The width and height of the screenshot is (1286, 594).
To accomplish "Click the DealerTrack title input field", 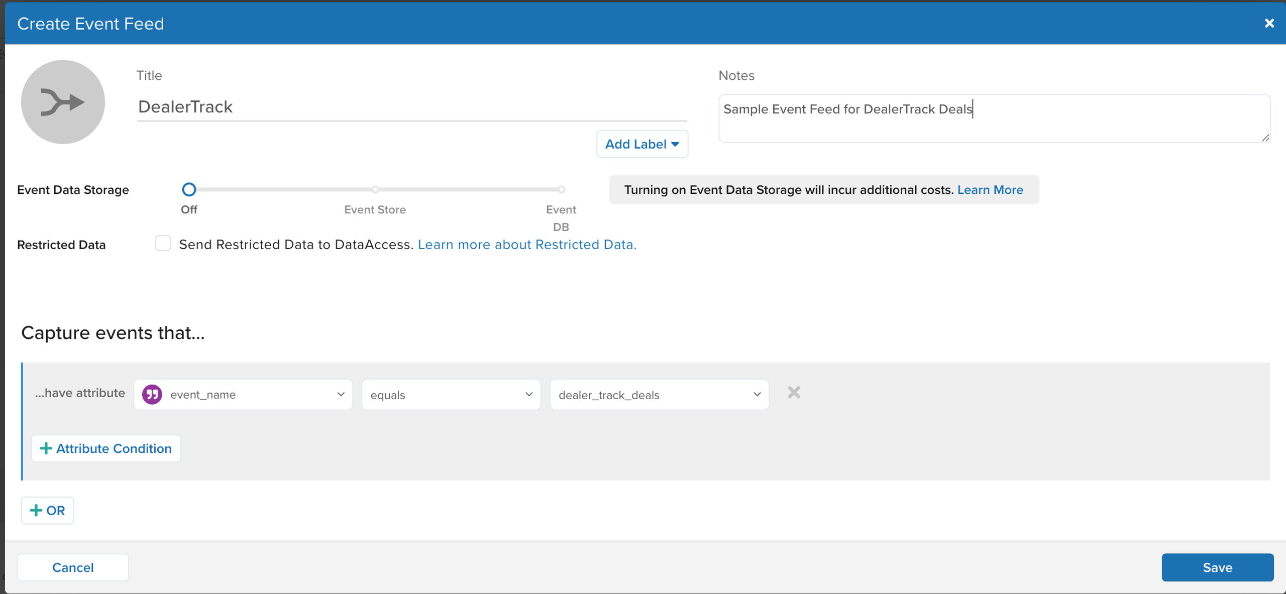I will click(x=411, y=107).
